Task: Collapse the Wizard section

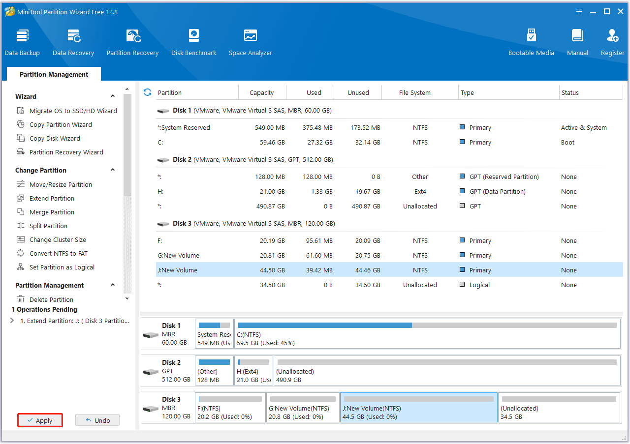Action: (x=113, y=96)
